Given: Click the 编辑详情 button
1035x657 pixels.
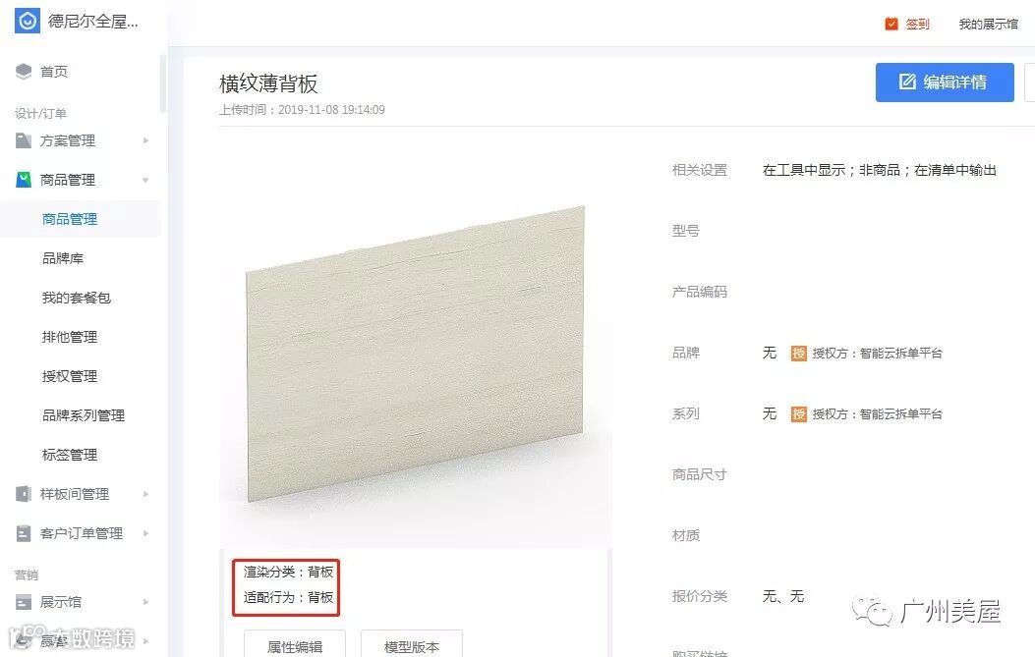Looking at the screenshot, I should [945, 82].
